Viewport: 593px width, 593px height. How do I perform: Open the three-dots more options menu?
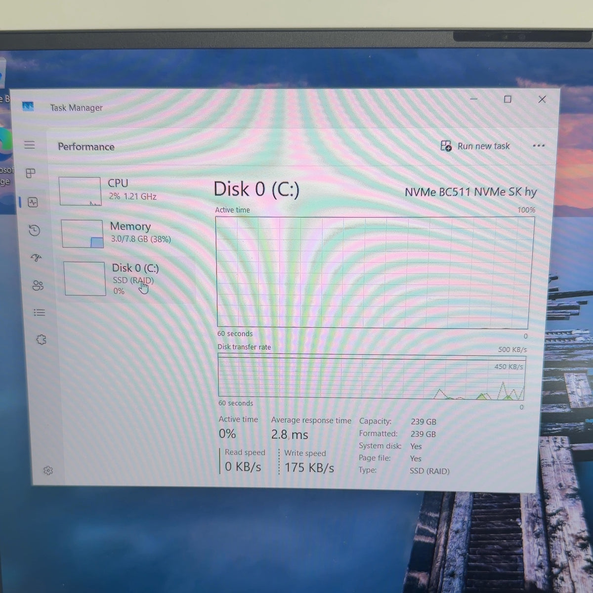click(x=539, y=146)
